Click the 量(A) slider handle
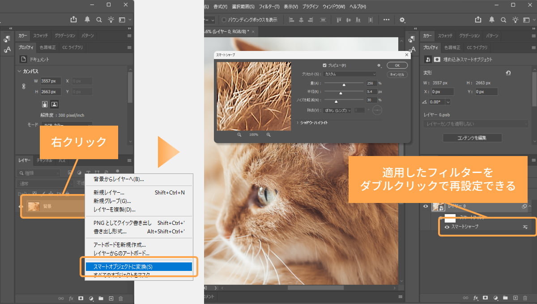 (x=344, y=84)
